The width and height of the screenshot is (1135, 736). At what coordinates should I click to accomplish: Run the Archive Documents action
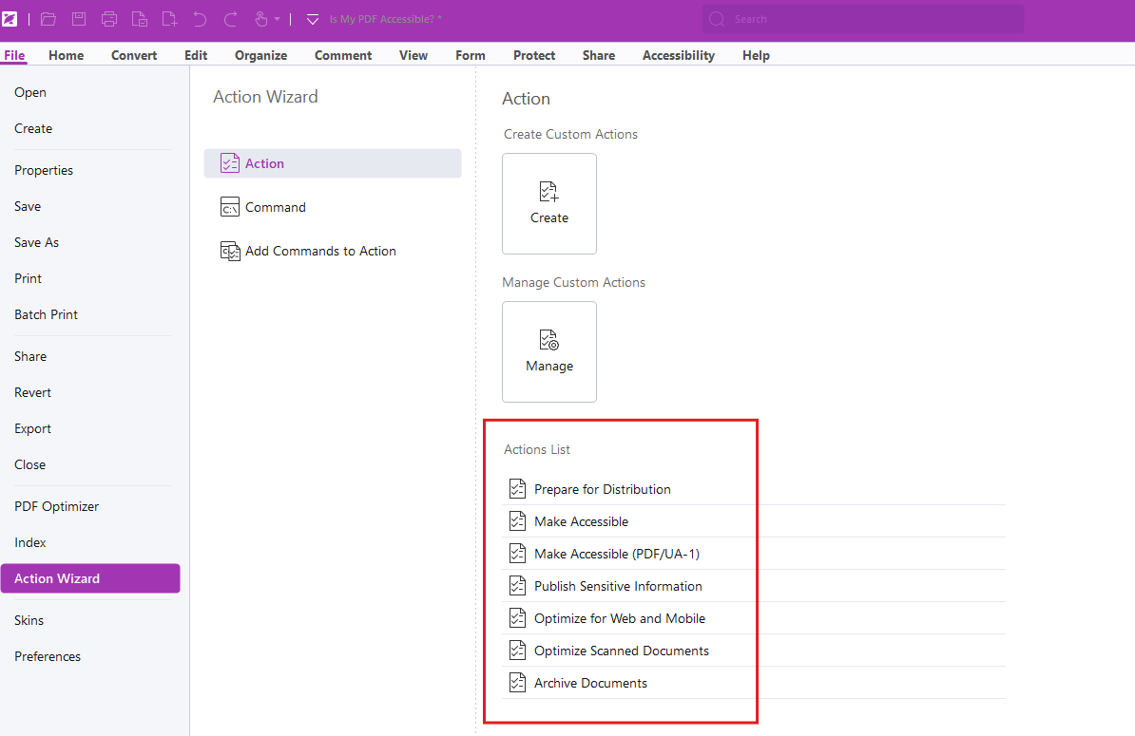[x=590, y=683]
